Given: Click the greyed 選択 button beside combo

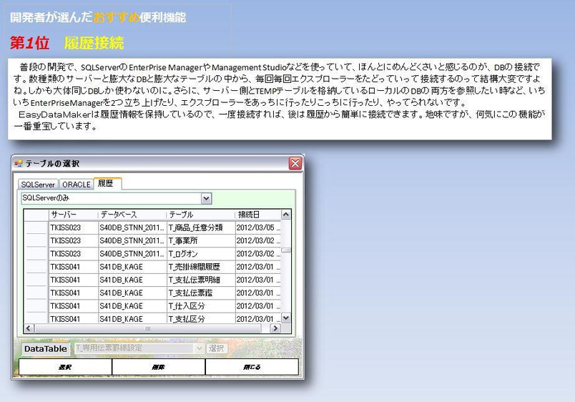Looking at the screenshot, I should (x=217, y=348).
